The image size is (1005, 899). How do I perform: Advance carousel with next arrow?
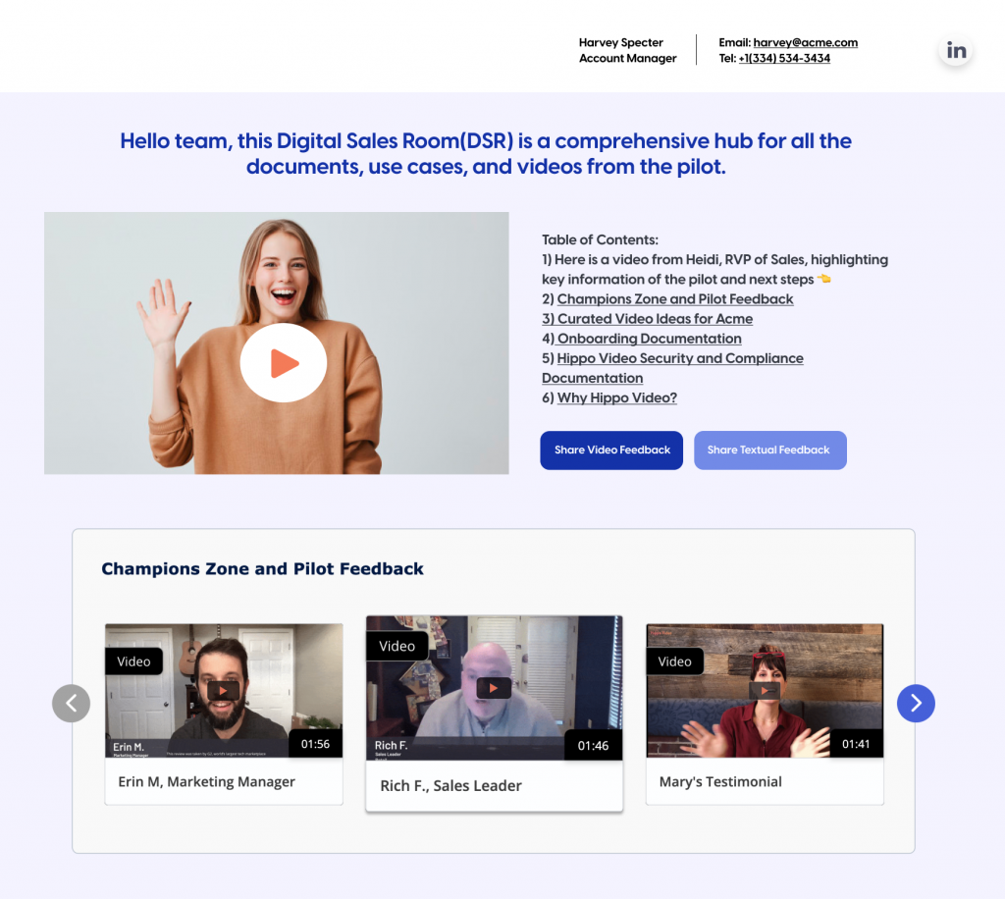coord(916,703)
